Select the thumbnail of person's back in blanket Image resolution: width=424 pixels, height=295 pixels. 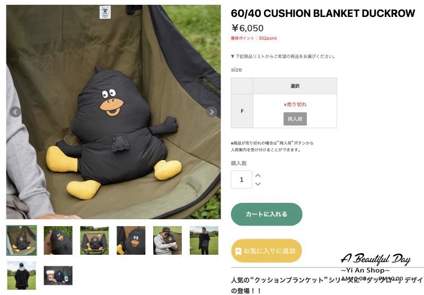click(22, 275)
